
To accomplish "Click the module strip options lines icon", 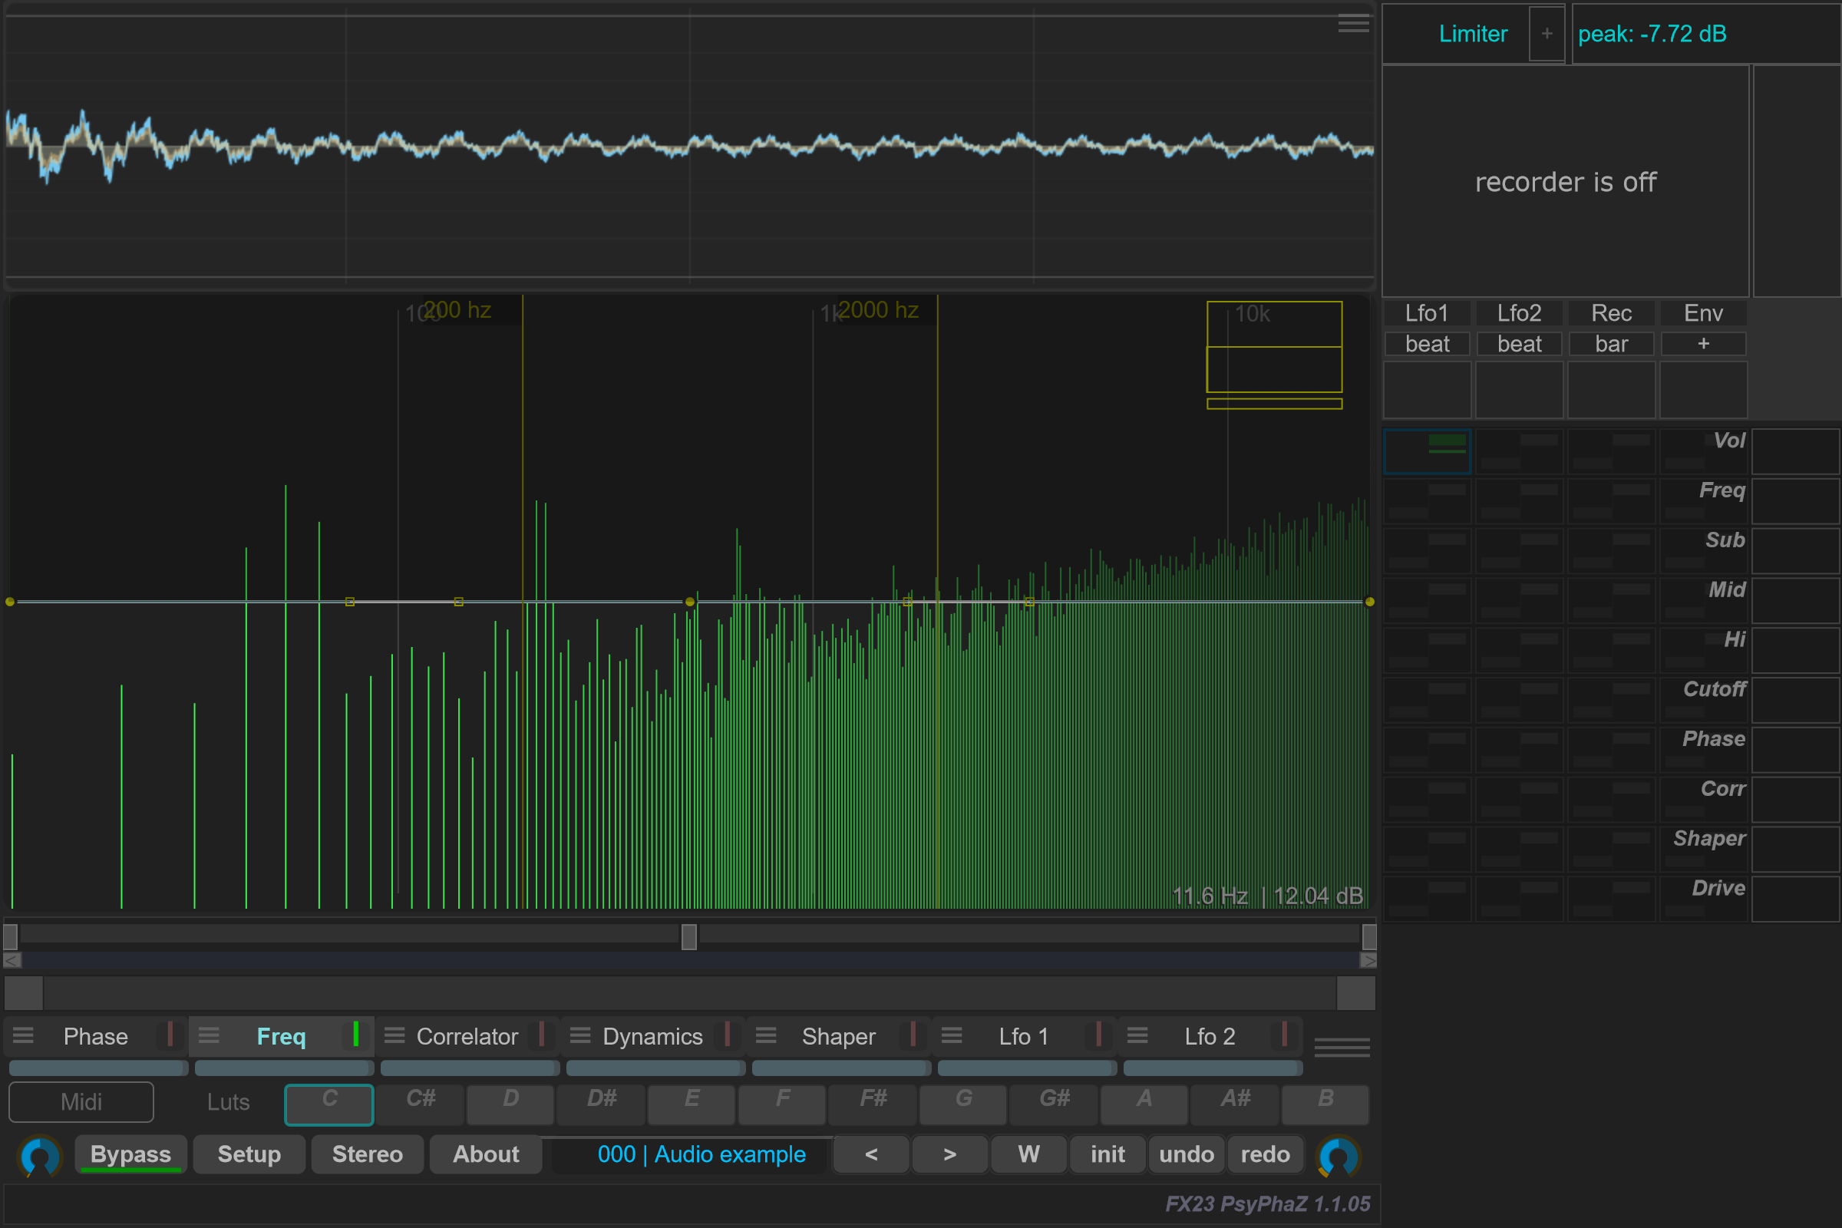I will point(1342,1047).
